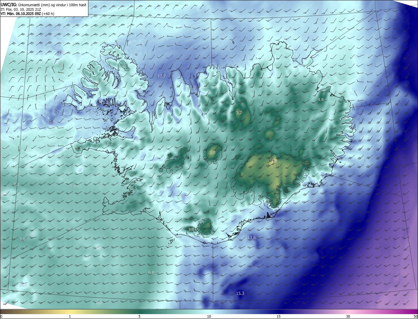
Task: Select the 6.2 value on Snæfellsnes
Action: coord(110,143)
